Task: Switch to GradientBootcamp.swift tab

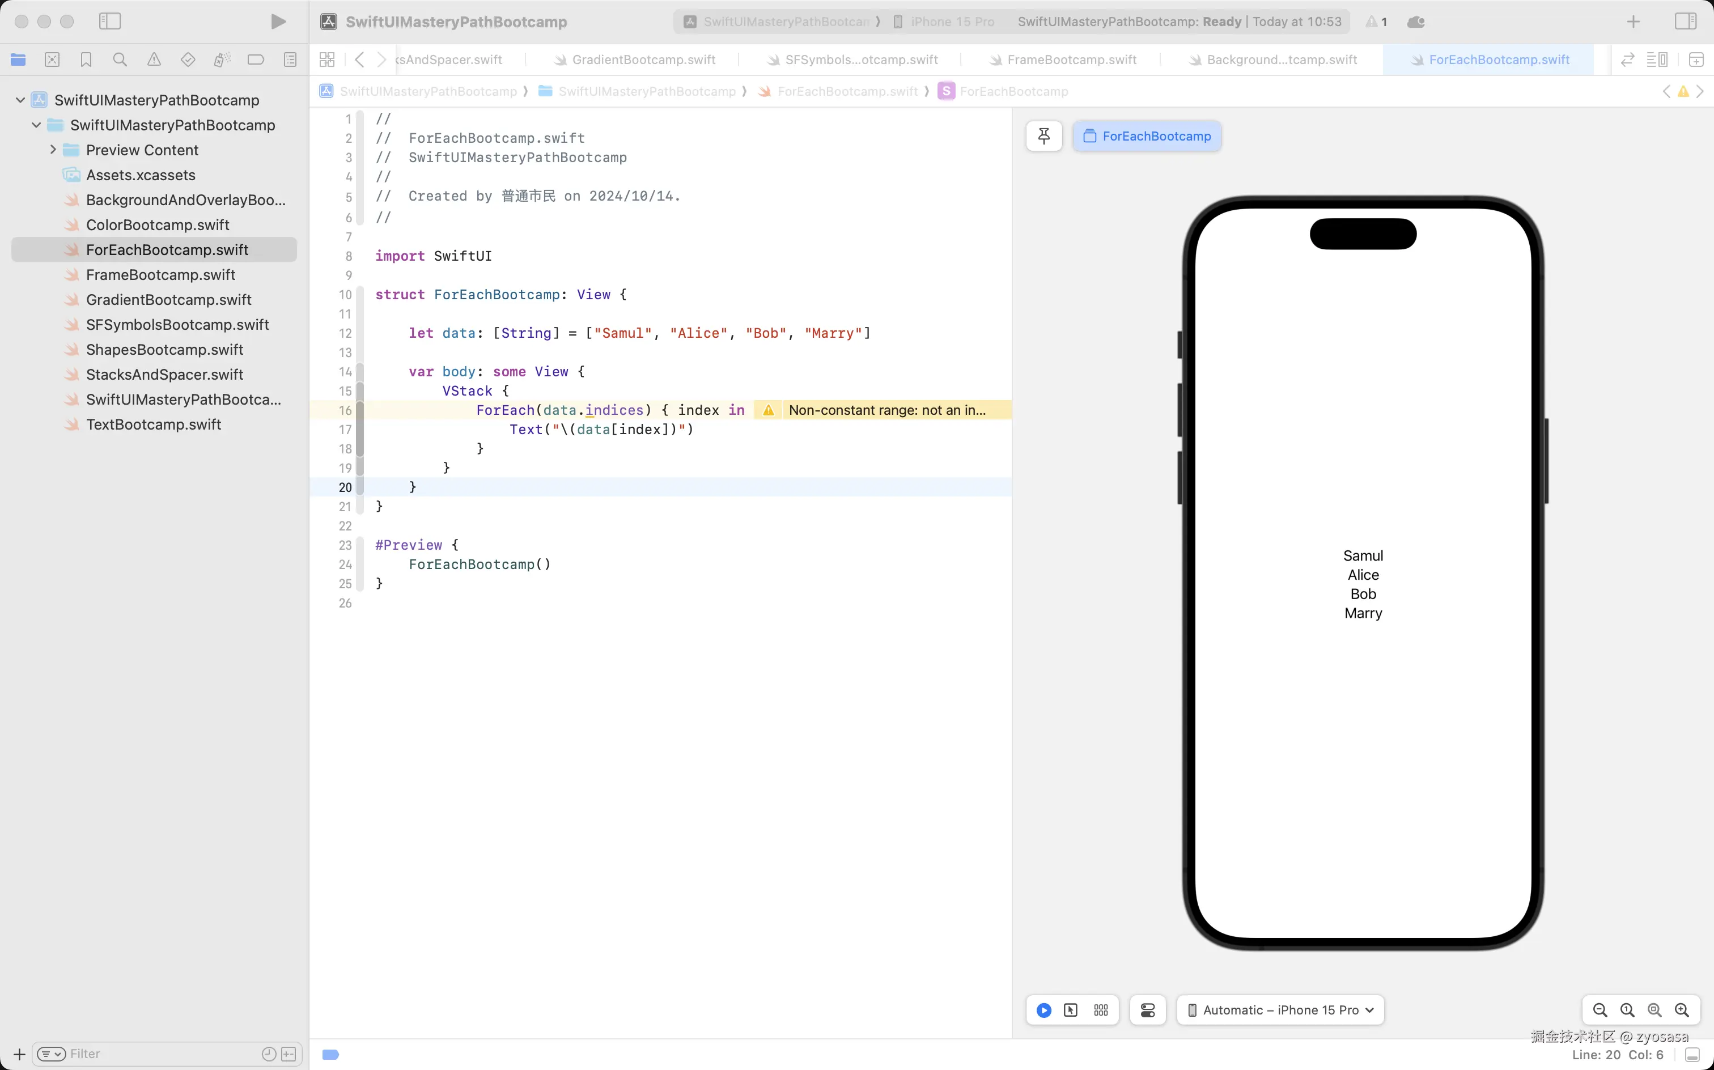Action: pos(643,60)
